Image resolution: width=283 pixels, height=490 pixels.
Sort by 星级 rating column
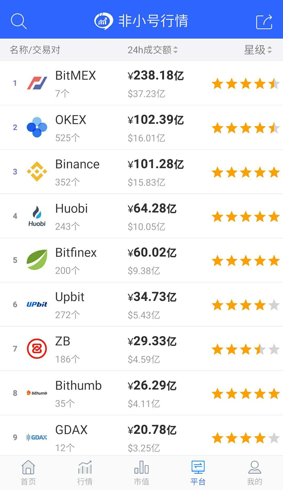click(258, 50)
